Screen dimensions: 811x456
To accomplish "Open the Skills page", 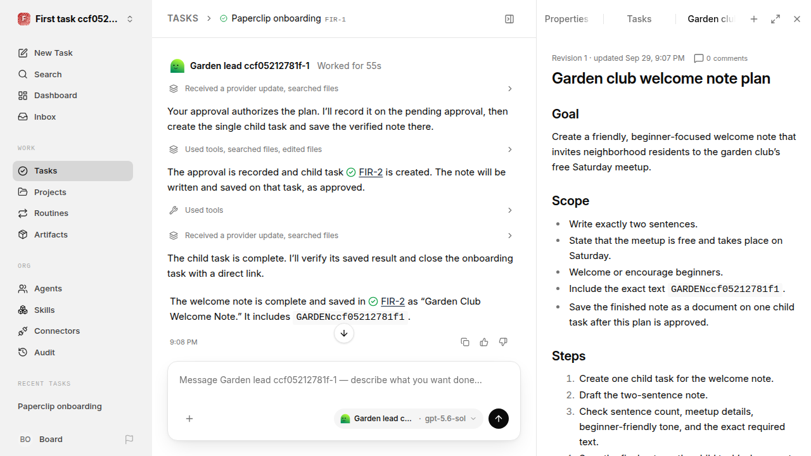I will coord(73,310).
